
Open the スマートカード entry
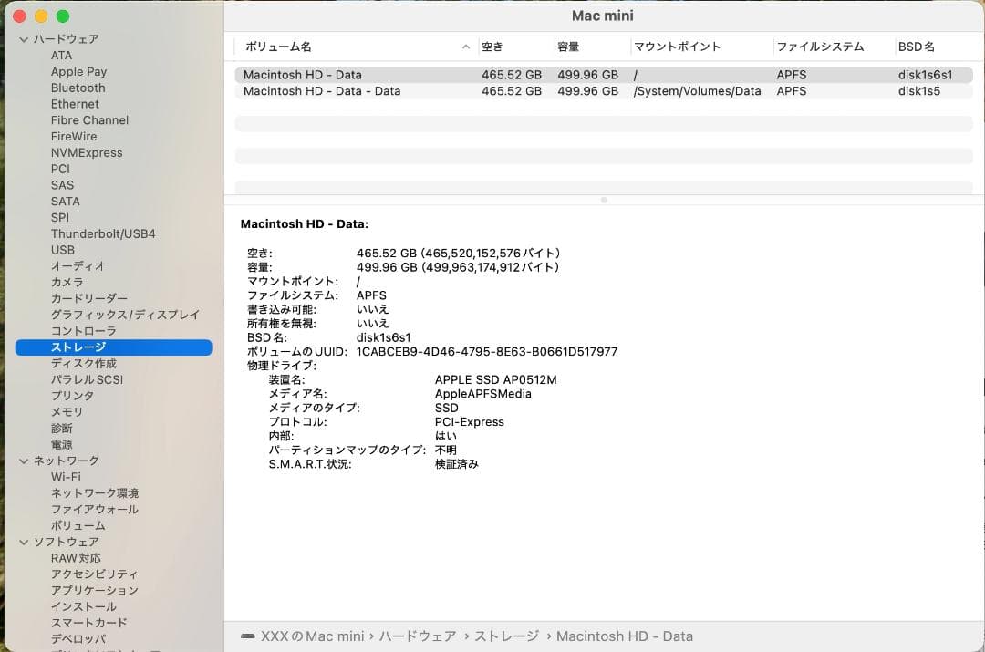(x=89, y=623)
